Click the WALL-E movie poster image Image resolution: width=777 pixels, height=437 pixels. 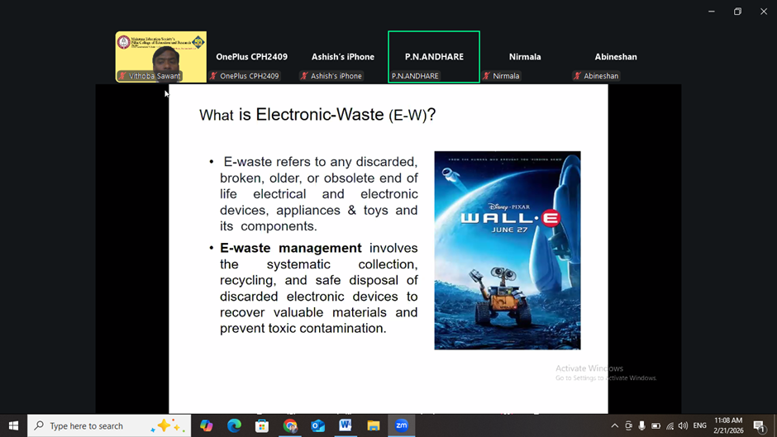(507, 250)
